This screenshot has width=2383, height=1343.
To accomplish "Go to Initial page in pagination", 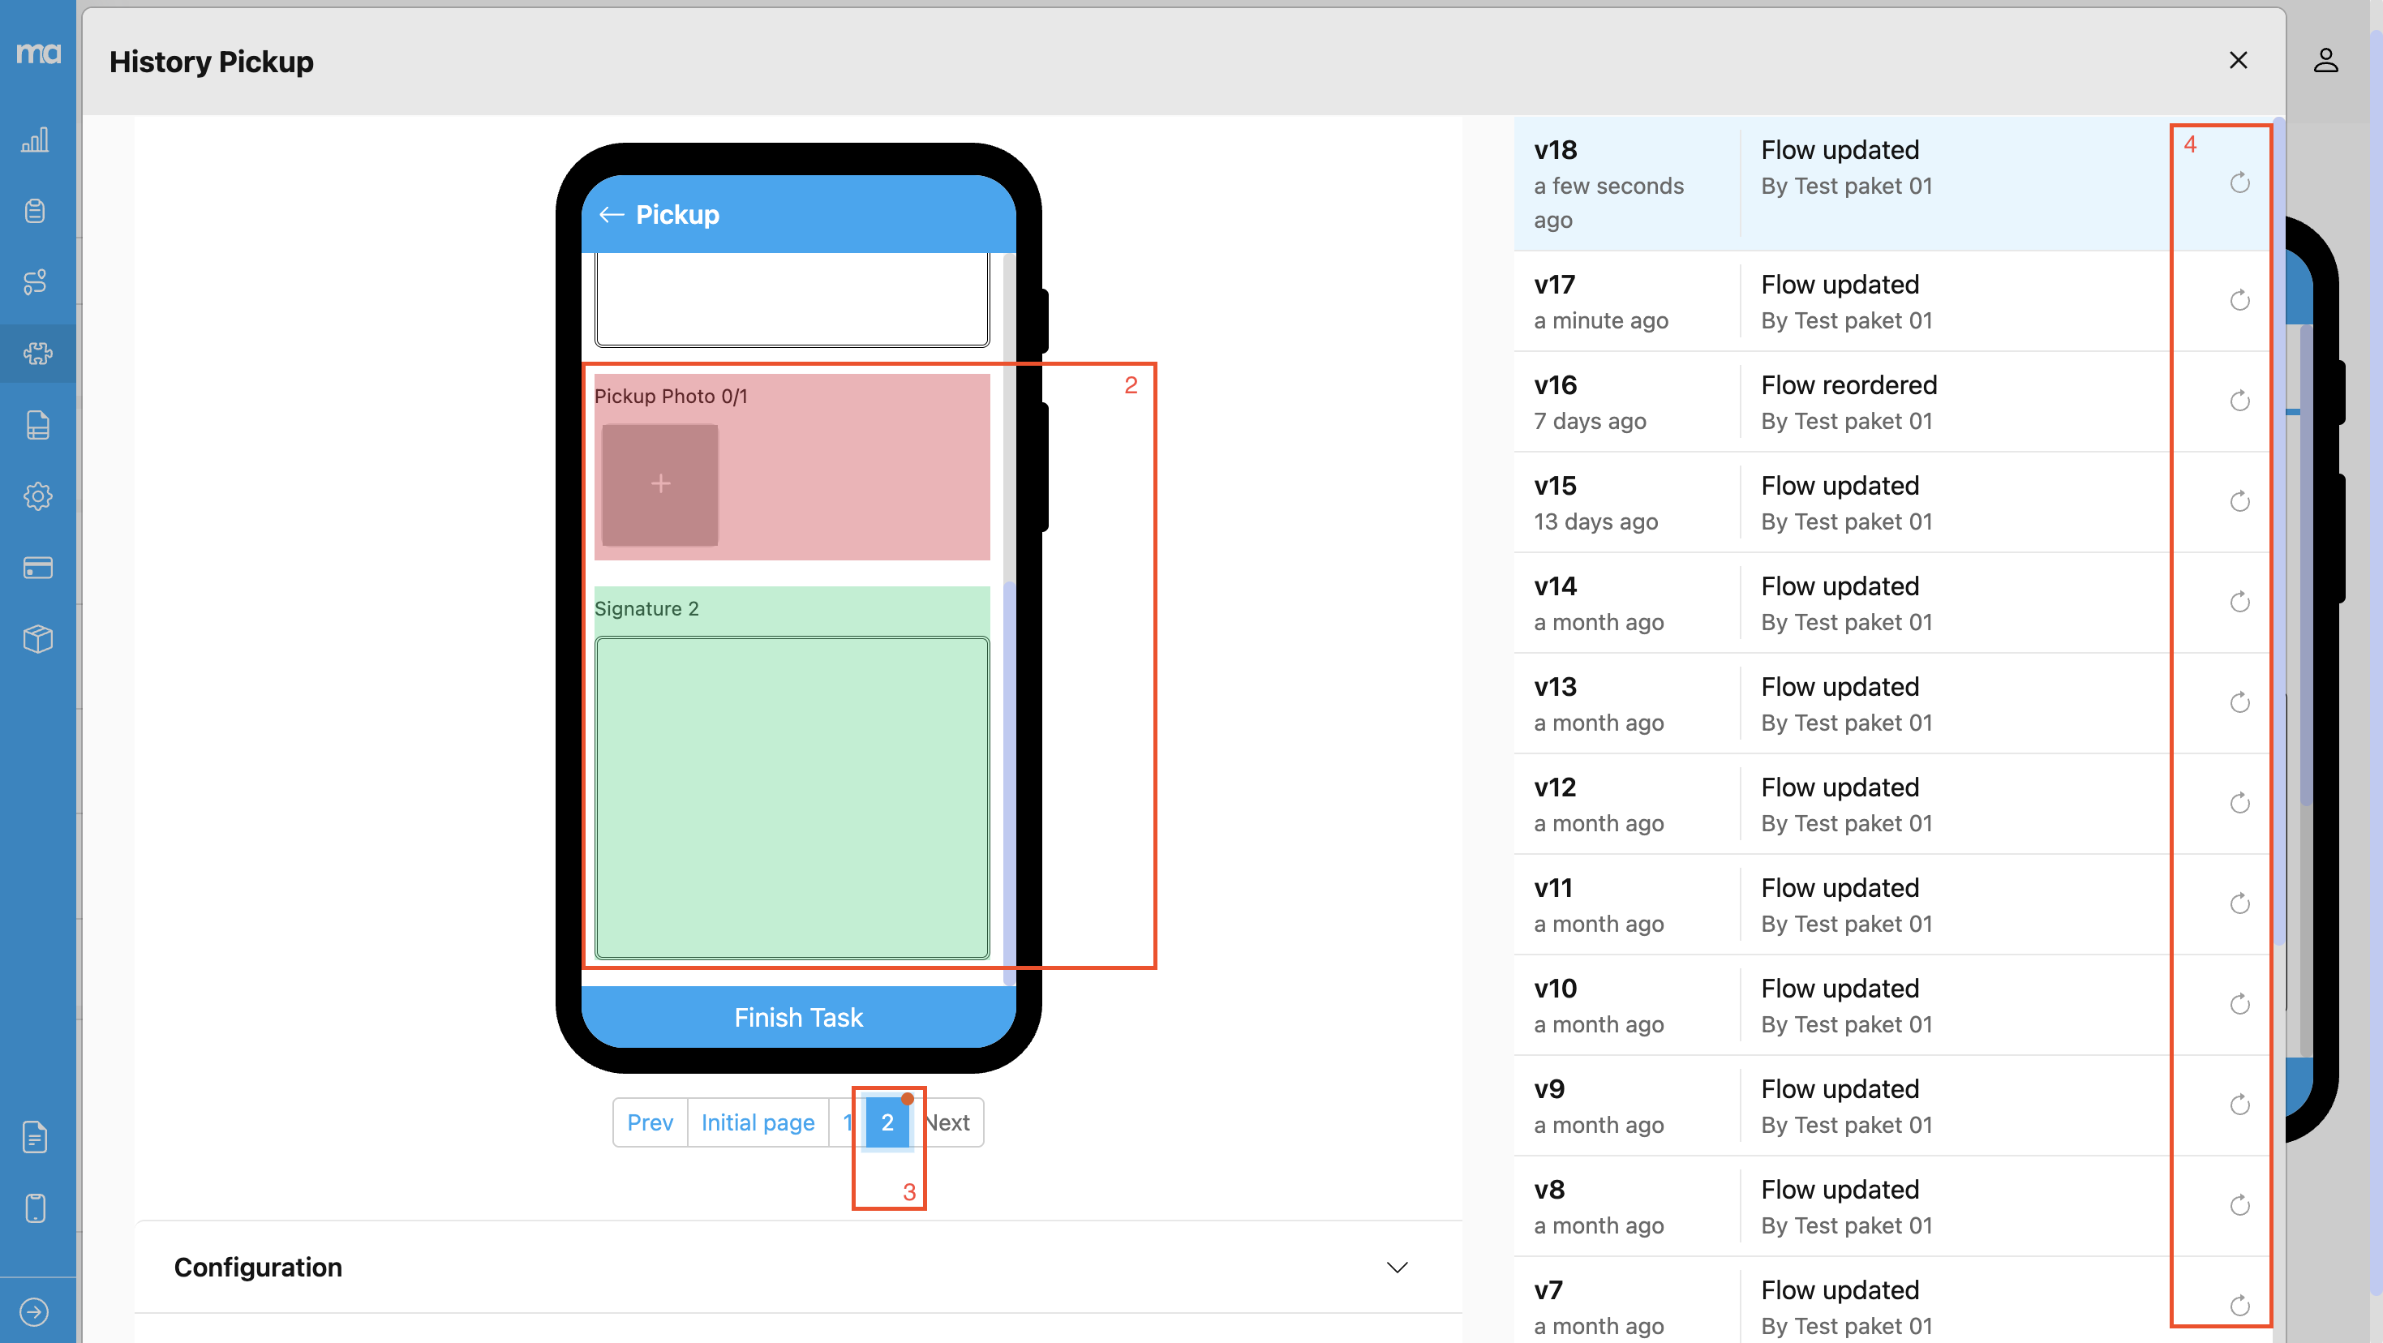I will click(x=757, y=1123).
